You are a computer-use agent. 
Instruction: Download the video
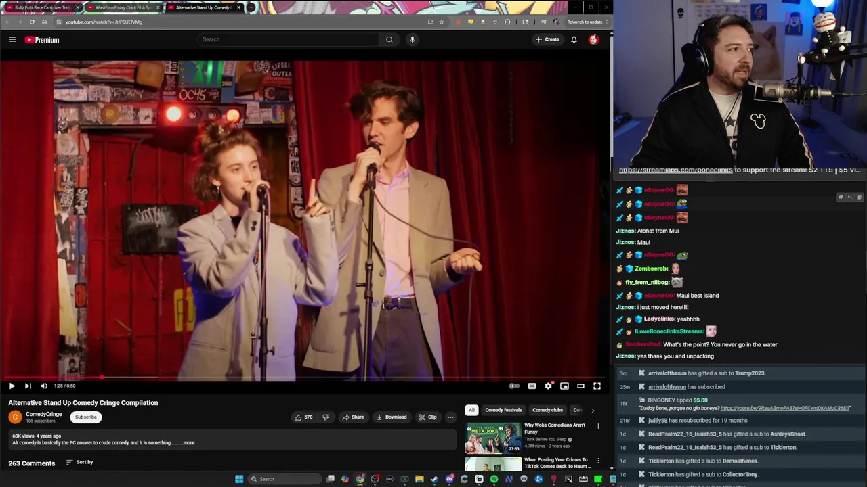click(x=392, y=417)
